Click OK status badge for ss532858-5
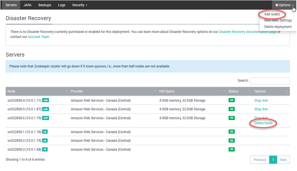This screenshot has height=171, width=297. (232, 109)
